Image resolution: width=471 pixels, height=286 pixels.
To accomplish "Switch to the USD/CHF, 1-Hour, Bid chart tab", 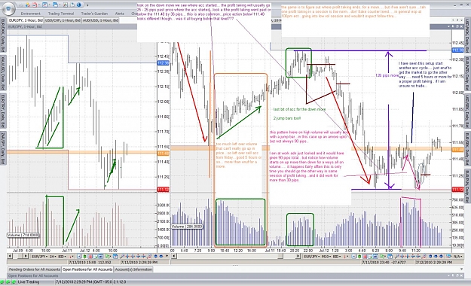I will coord(63,20).
